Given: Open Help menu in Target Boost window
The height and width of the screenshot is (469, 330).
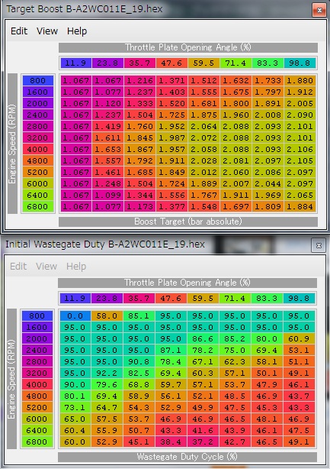Looking at the screenshot, I should [77, 31].
